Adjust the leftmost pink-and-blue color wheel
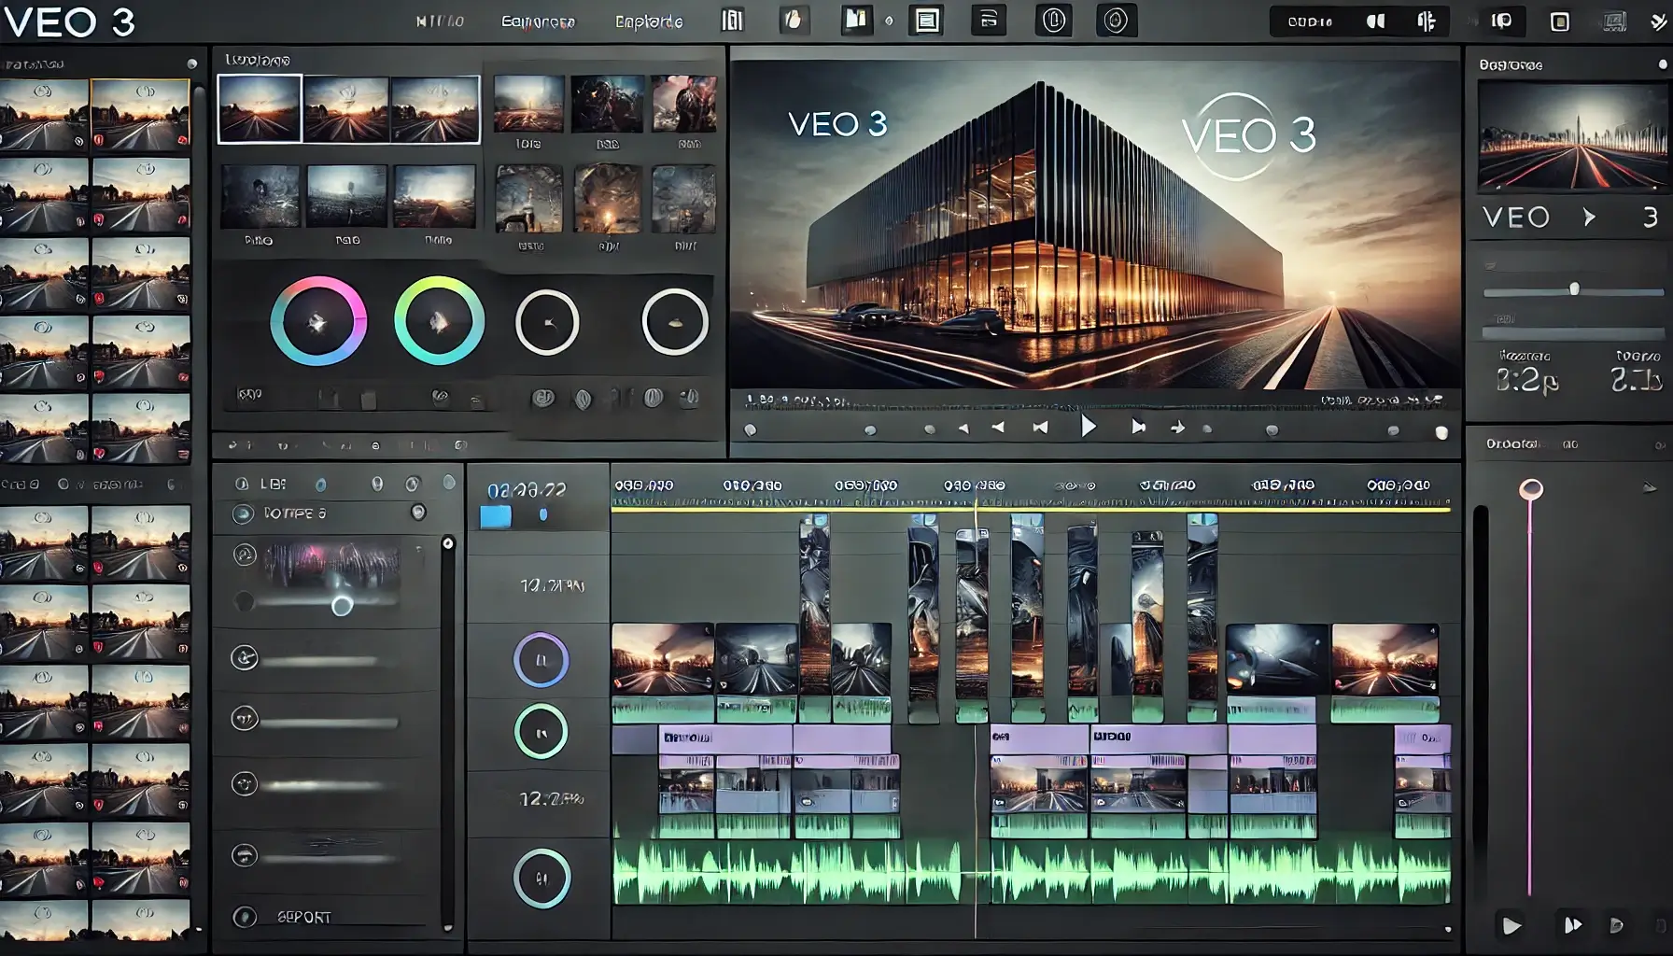1673x956 pixels. tap(318, 321)
